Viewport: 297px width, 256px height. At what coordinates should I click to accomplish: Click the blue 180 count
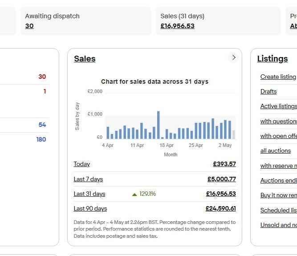pos(41,139)
